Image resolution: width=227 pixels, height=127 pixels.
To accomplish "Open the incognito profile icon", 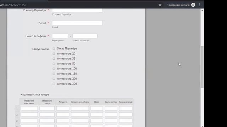I will pos(193,5).
